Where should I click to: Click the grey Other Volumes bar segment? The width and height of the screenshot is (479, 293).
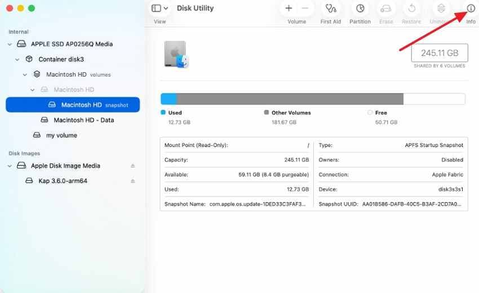click(290, 99)
